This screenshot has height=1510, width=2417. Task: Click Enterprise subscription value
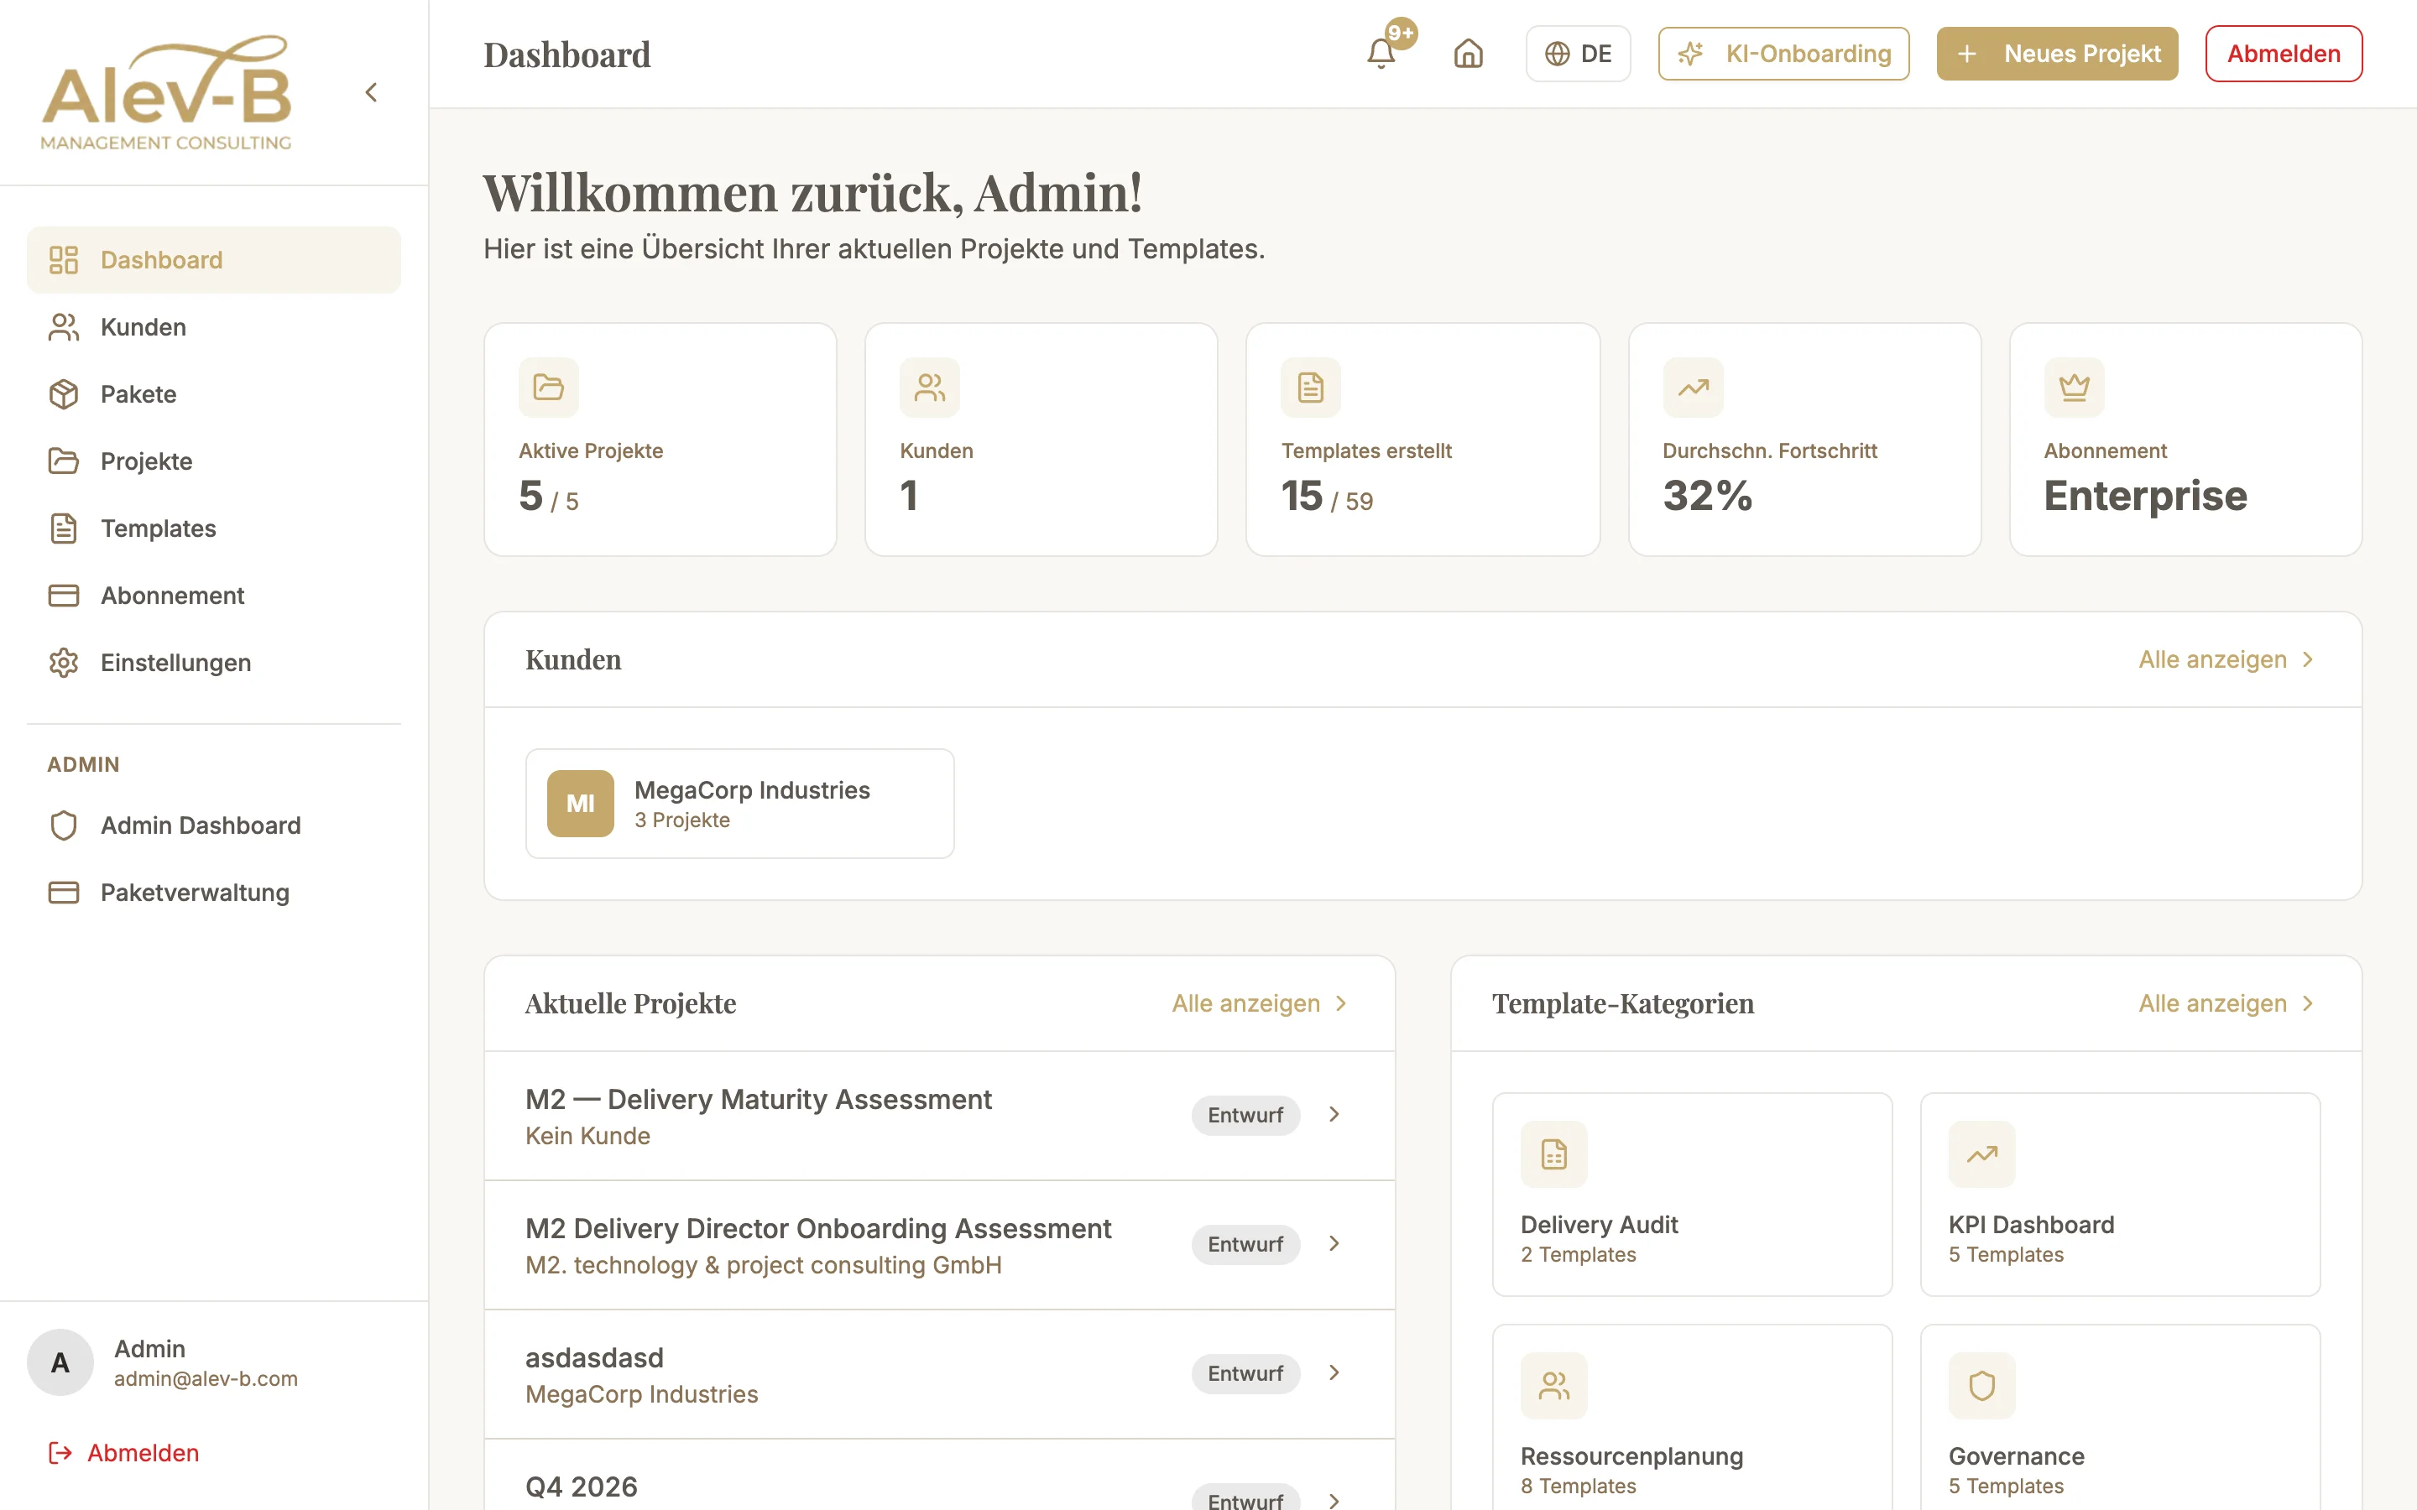click(x=2145, y=495)
